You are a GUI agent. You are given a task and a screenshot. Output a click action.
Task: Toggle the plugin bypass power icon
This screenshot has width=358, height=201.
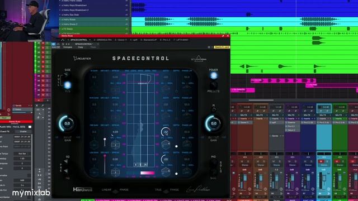point(54,44)
